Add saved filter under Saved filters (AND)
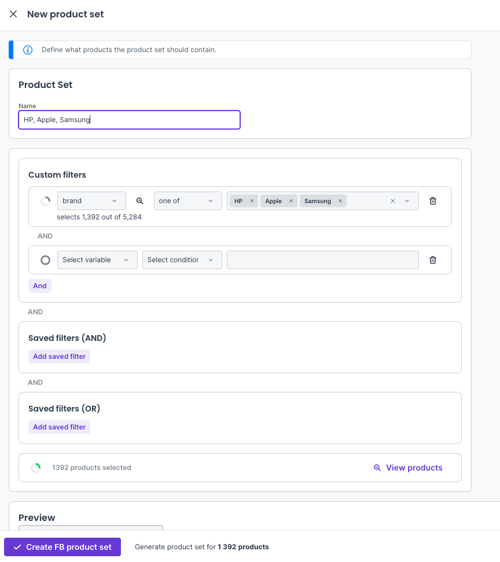Viewport: 500px width, 562px height. point(59,357)
